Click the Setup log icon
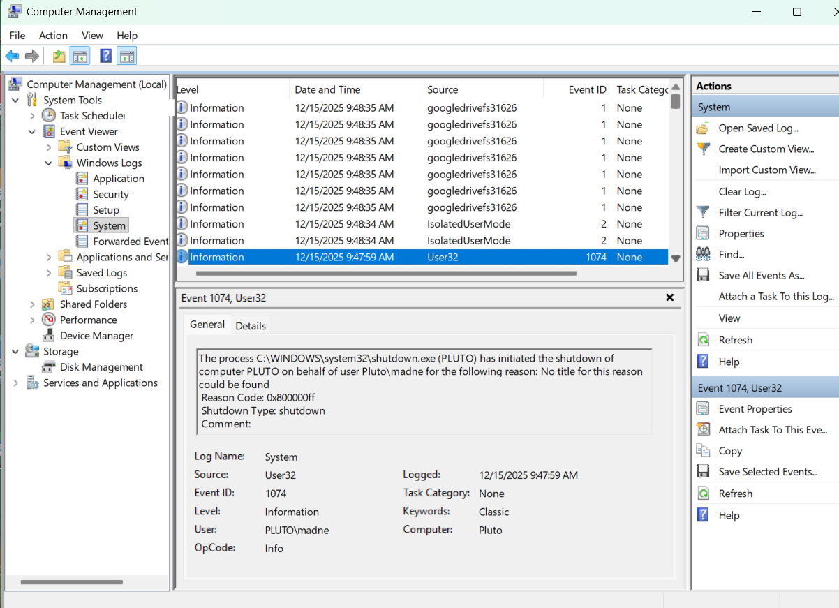Viewport: 839px width, 608px height. (x=82, y=209)
